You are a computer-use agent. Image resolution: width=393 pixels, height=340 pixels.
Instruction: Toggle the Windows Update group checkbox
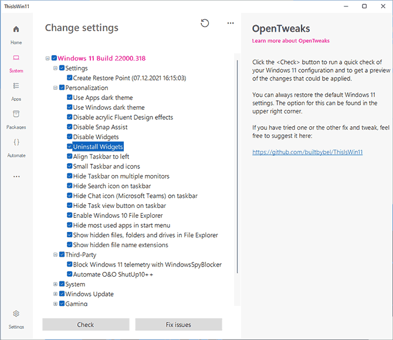point(62,294)
